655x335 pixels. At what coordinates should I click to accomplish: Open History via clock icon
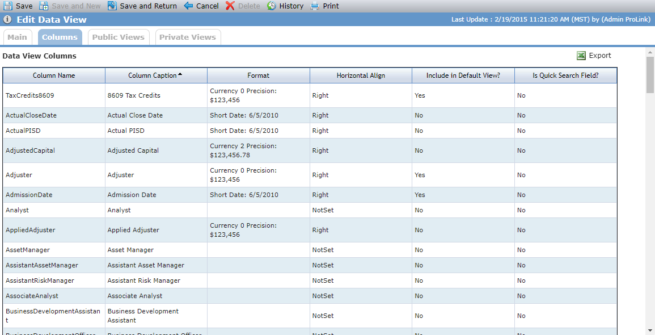(x=272, y=6)
